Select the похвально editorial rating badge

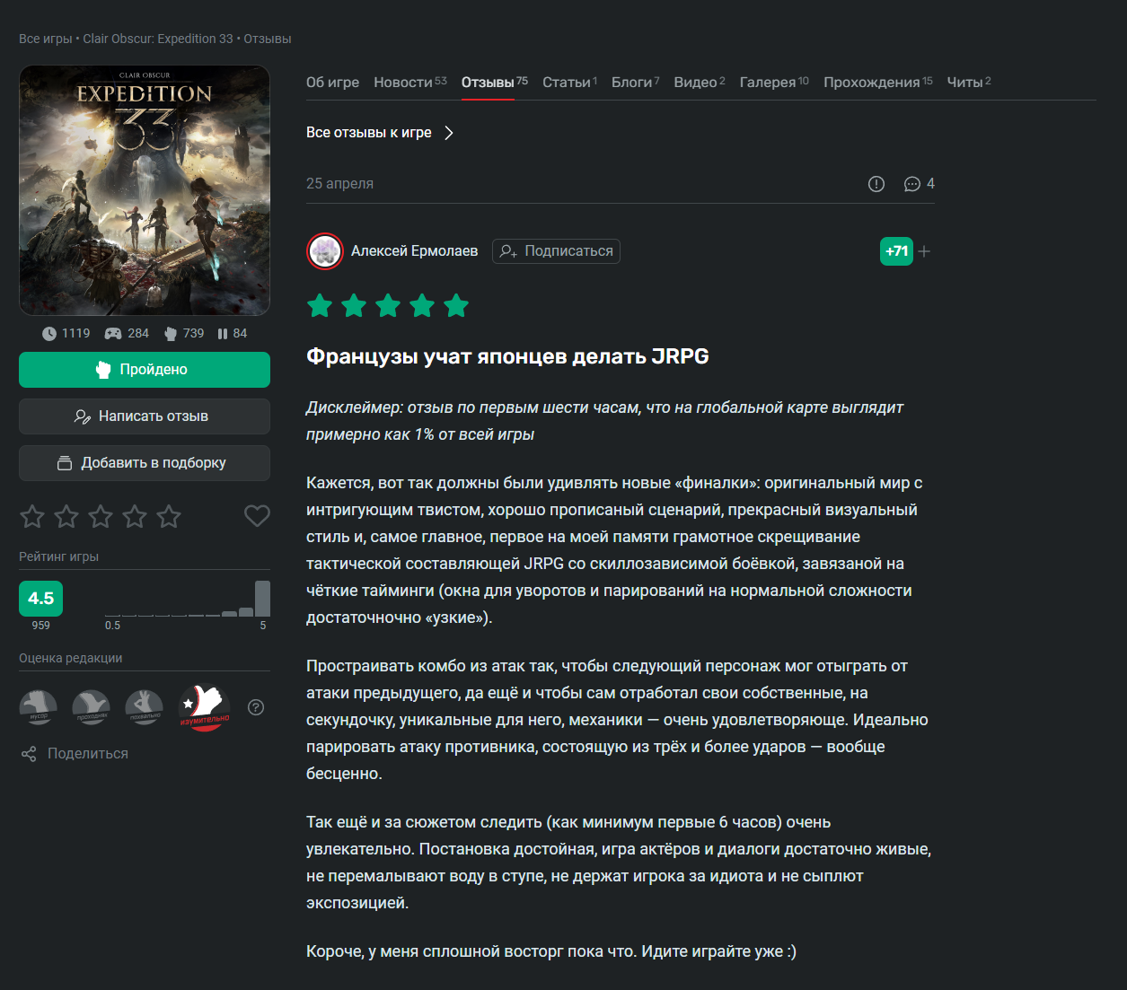tap(145, 707)
